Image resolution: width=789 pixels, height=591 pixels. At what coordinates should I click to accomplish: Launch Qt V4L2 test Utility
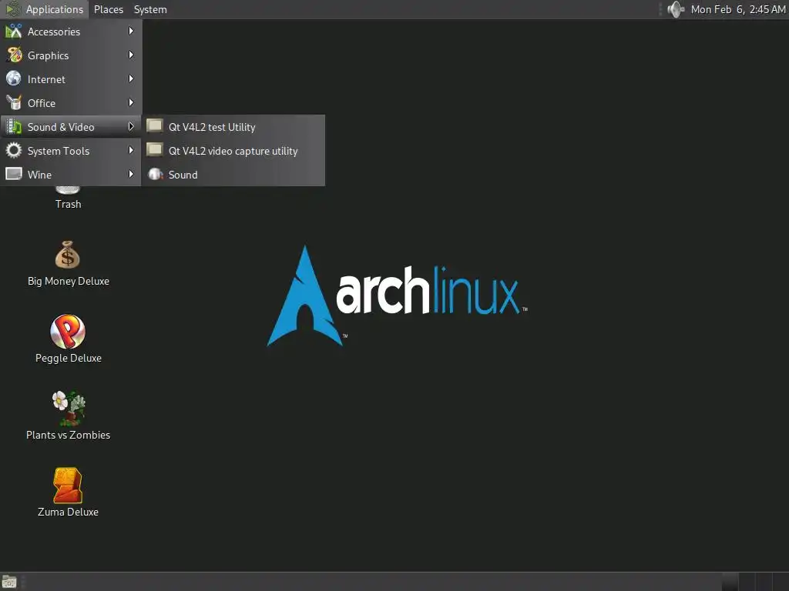coord(233,127)
